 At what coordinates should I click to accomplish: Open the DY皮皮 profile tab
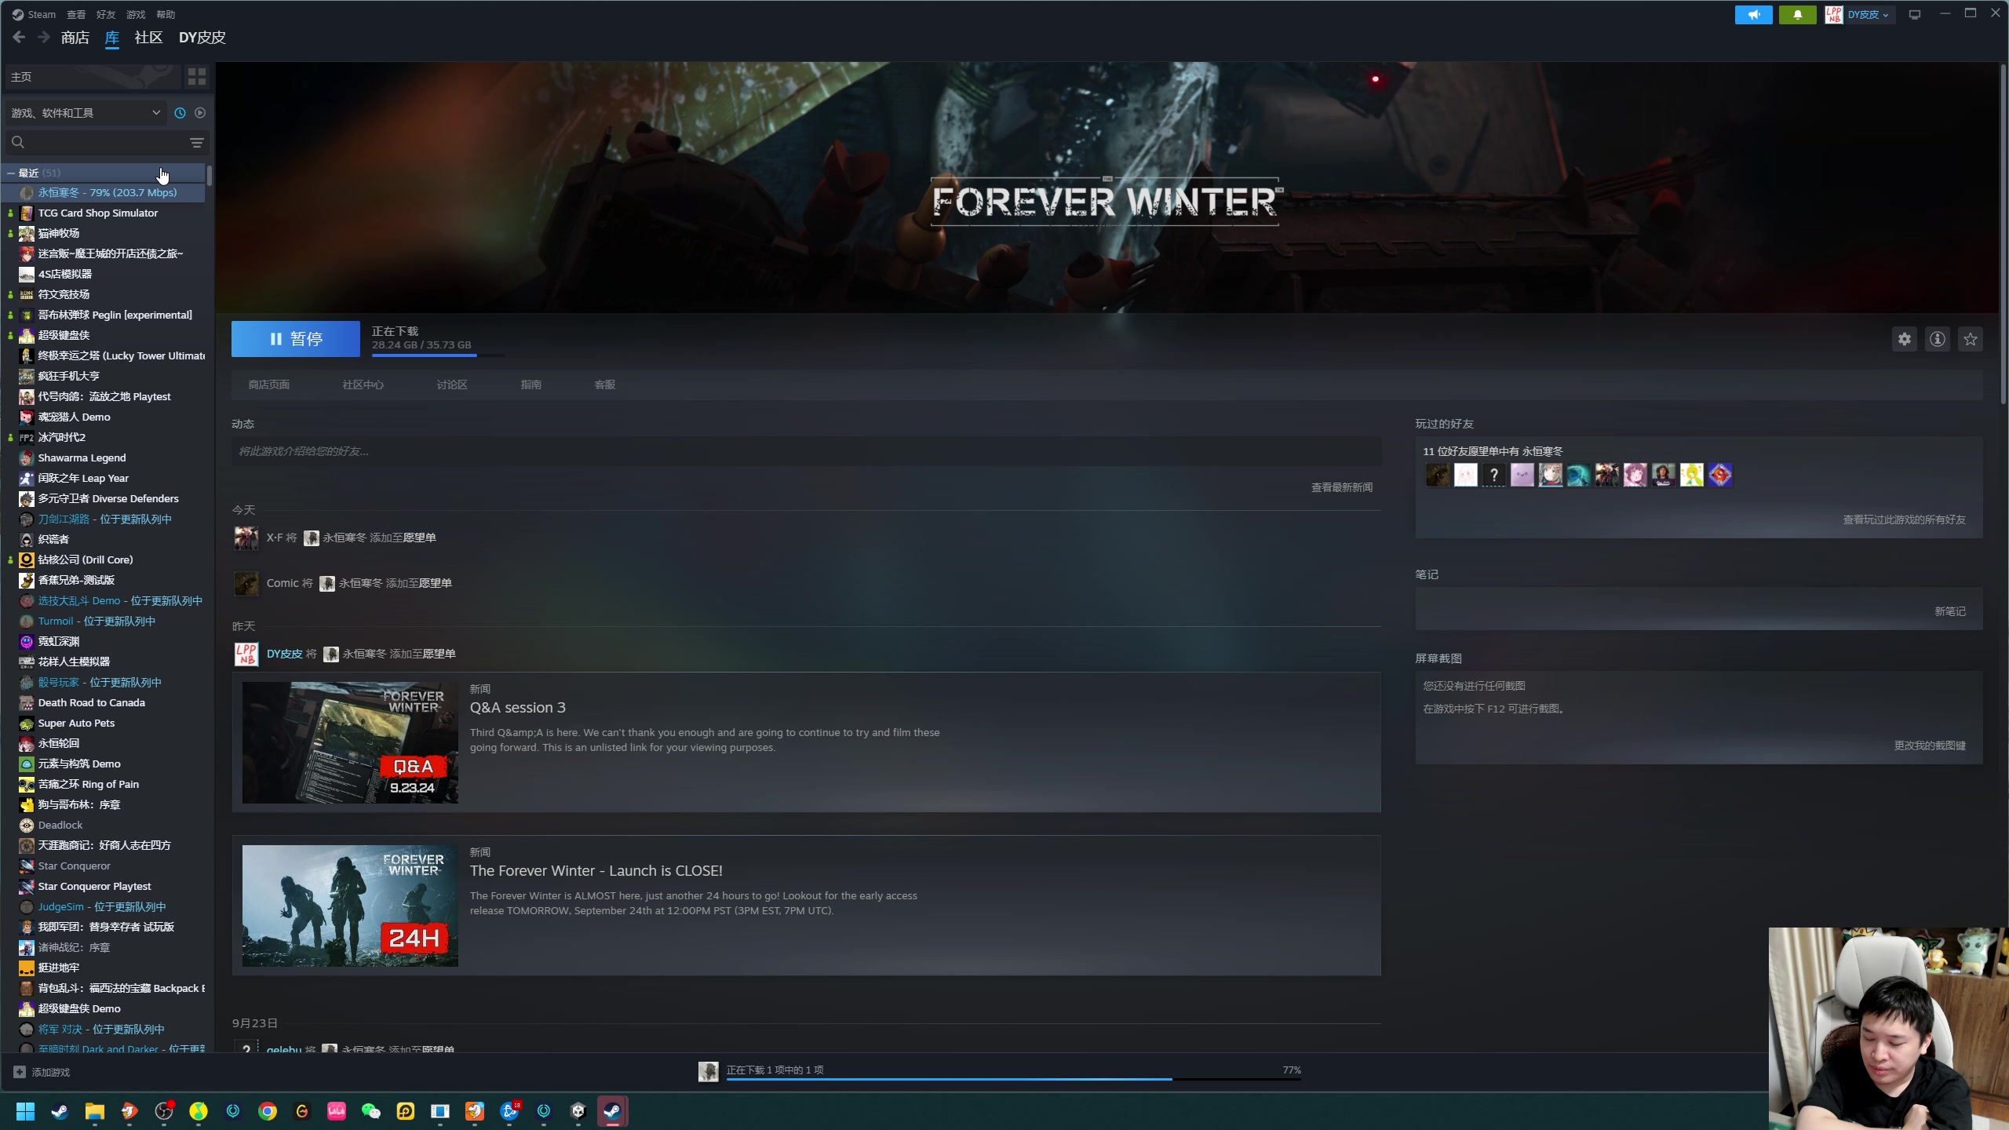click(202, 37)
